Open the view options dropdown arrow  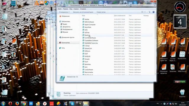(x=145, y=12)
